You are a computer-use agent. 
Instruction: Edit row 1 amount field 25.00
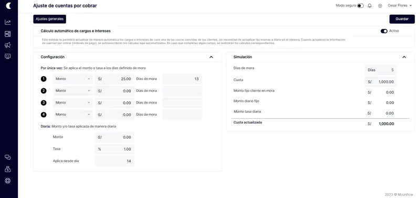(114, 79)
